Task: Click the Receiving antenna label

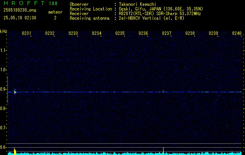Action: click(90, 18)
